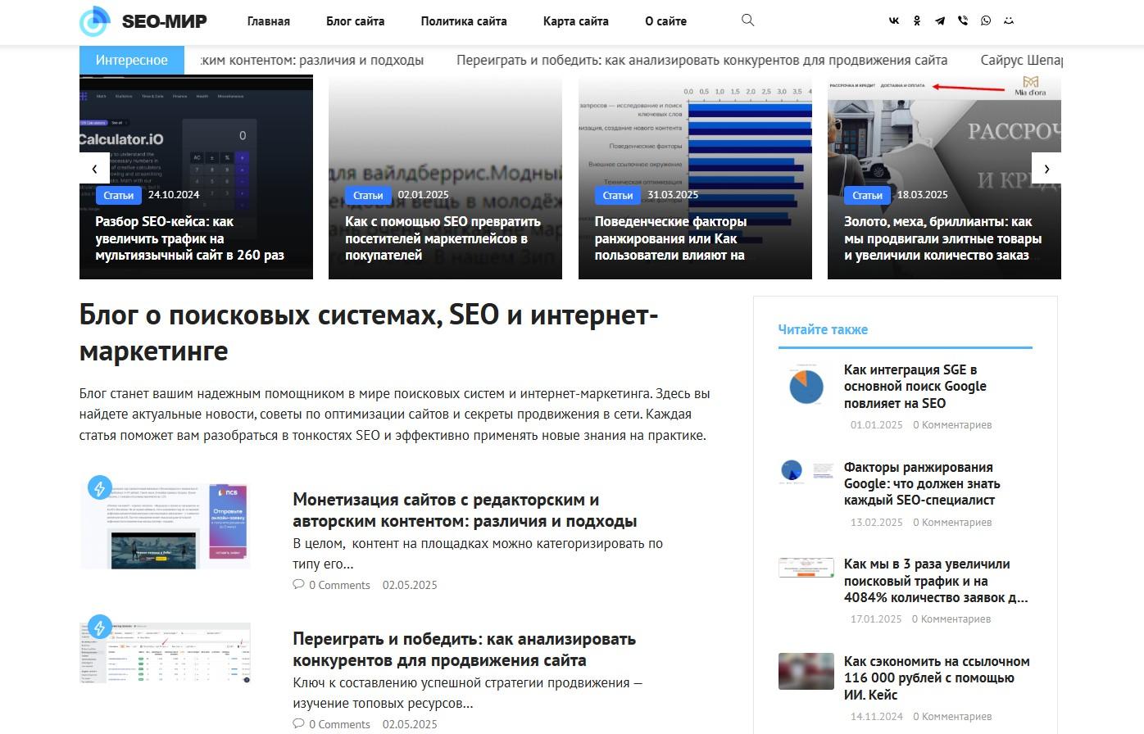Image resolution: width=1144 pixels, height=734 pixels.
Task: Open Карта сайта menu item
Action: [x=576, y=21]
